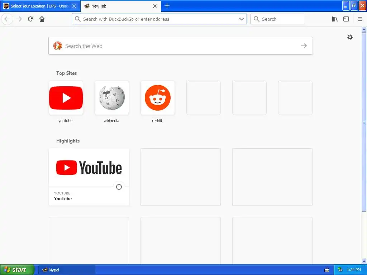Click the system tray network icon
This screenshot has height=275, width=367.
click(x=340, y=270)
